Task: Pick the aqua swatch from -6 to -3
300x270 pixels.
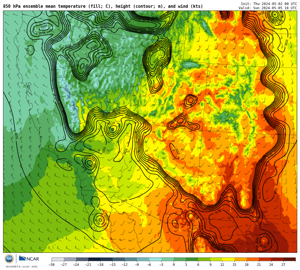Action: (155, 259)
